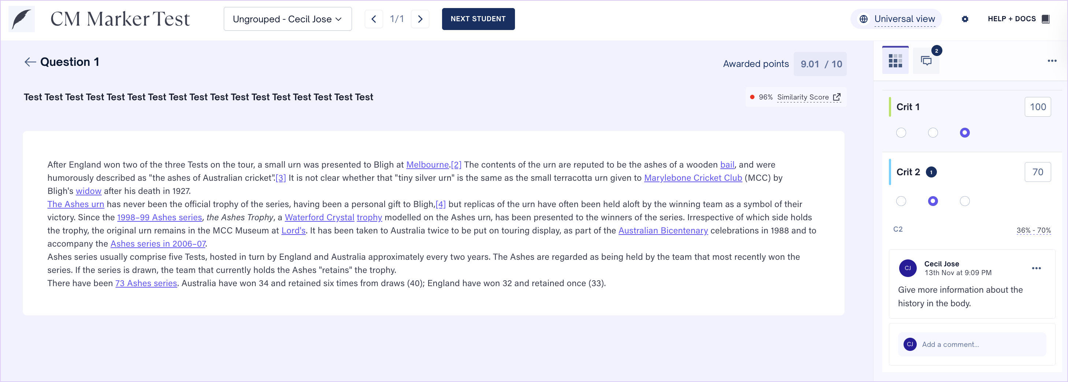Open panel more options ellipsis
The height and width of the screenshot is (382, 1068).
click(x=1052, y=61)
